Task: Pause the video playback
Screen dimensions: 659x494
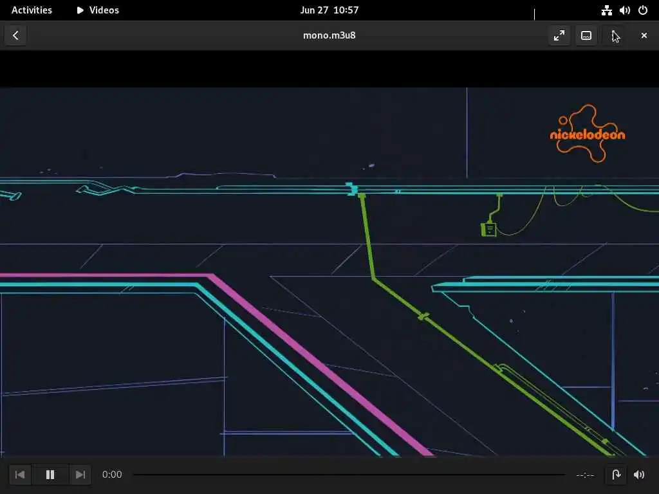Action: point(50,475)
